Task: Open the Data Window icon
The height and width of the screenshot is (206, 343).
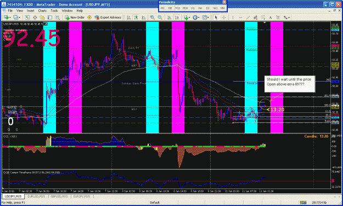Action: point(35,18)
